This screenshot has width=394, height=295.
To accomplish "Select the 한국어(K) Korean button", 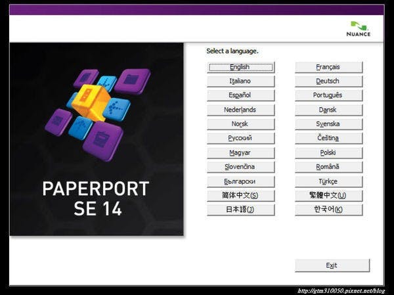I will (x=329, y=210).
